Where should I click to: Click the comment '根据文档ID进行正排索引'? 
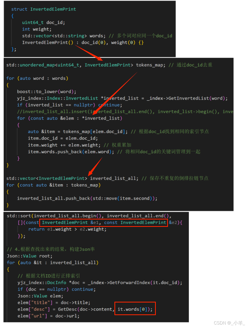(x=49, y=276)
